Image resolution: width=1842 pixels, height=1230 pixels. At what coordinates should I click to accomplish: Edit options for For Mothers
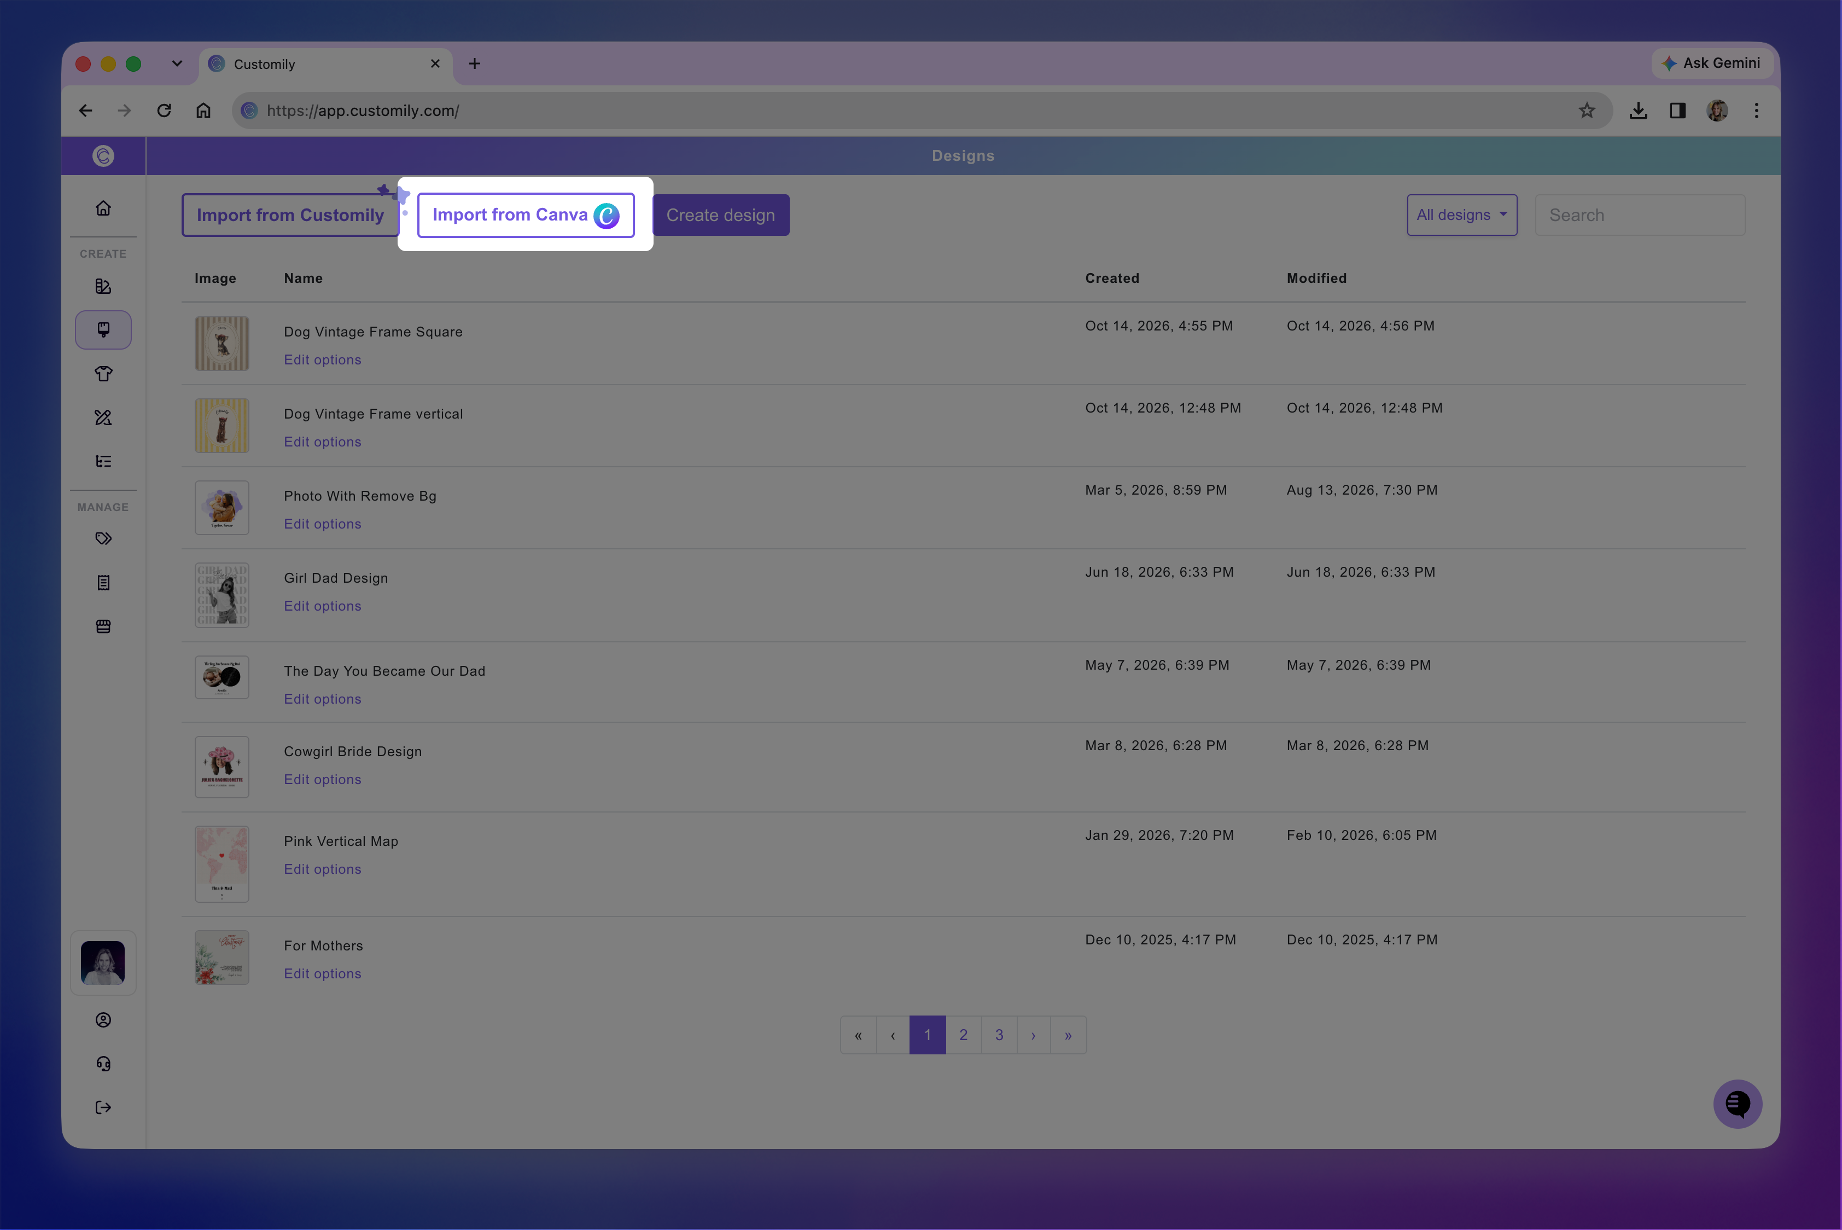(322, 973)
